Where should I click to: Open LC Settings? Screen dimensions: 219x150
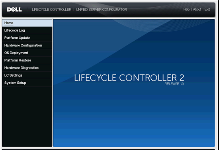point(27,75)
